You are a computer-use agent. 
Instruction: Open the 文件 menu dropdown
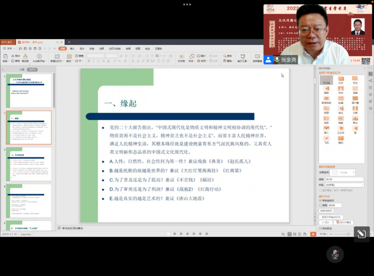click(x=8, y=48)
